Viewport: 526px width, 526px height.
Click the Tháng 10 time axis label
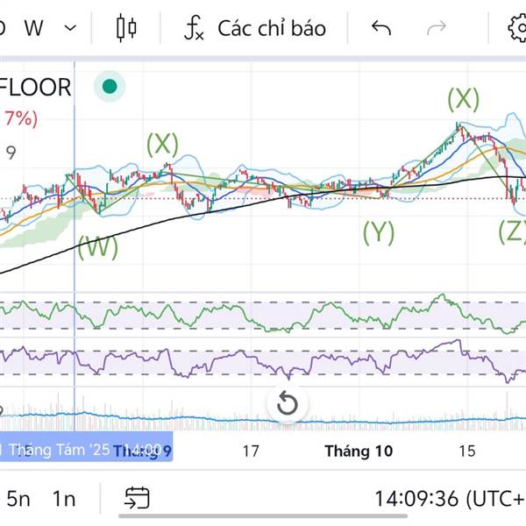tap(359, 451)
